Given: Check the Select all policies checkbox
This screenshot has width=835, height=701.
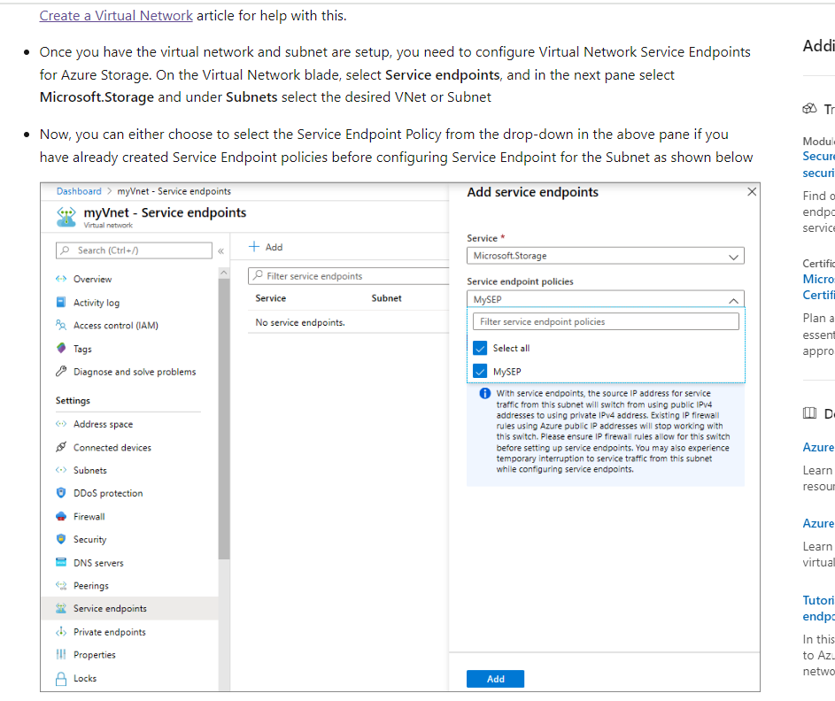Looking at the screenshot, I should (480, 348).
